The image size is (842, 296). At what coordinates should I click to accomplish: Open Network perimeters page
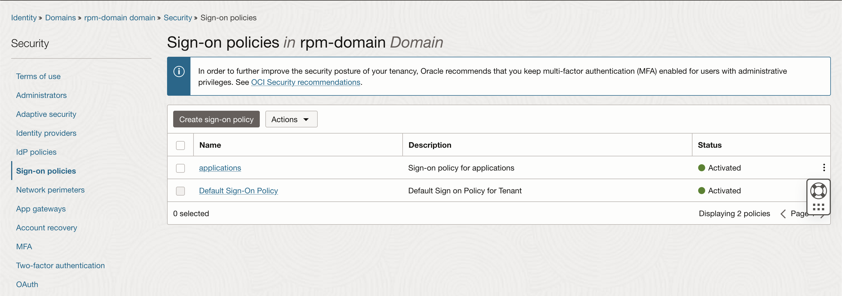click(50, 190)
